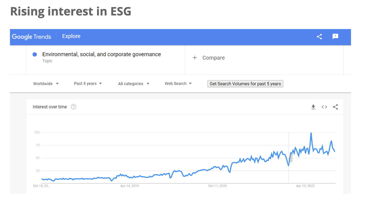Expand the Web Search type dropdown

point(178,84)
